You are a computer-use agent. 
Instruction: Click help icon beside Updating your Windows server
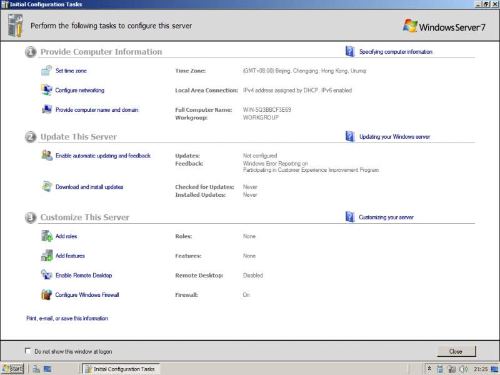[350, 136]
